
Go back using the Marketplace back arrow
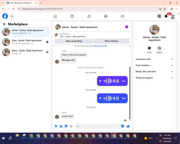pos(4,24)
